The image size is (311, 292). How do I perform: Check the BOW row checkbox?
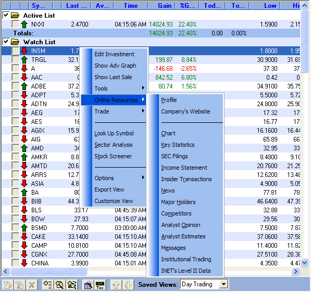point(15,219)
